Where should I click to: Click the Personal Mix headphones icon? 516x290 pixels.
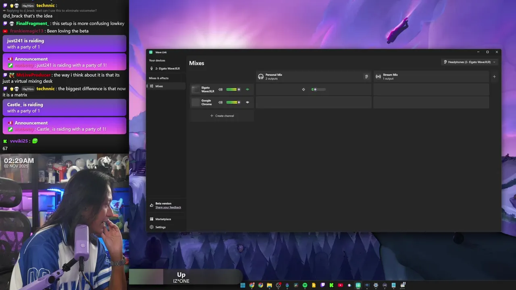point(261,77)
